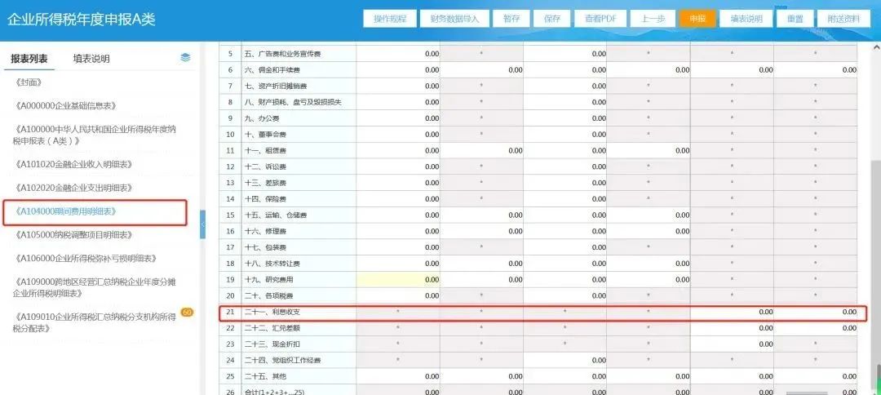
Task: Click row label 二十三、现金折扣
Action: (272, 344)
